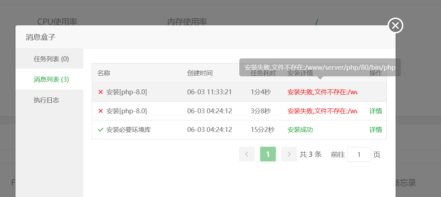Click 内存使用率 label in background page
The height and width of the screenshot is (197, 441).
[x=187, y=21]
